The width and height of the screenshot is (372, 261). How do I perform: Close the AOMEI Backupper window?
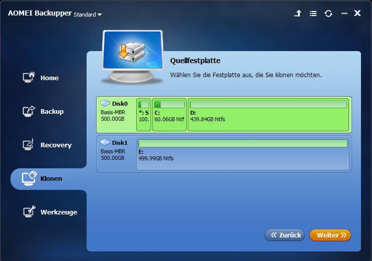pos(357,13)
